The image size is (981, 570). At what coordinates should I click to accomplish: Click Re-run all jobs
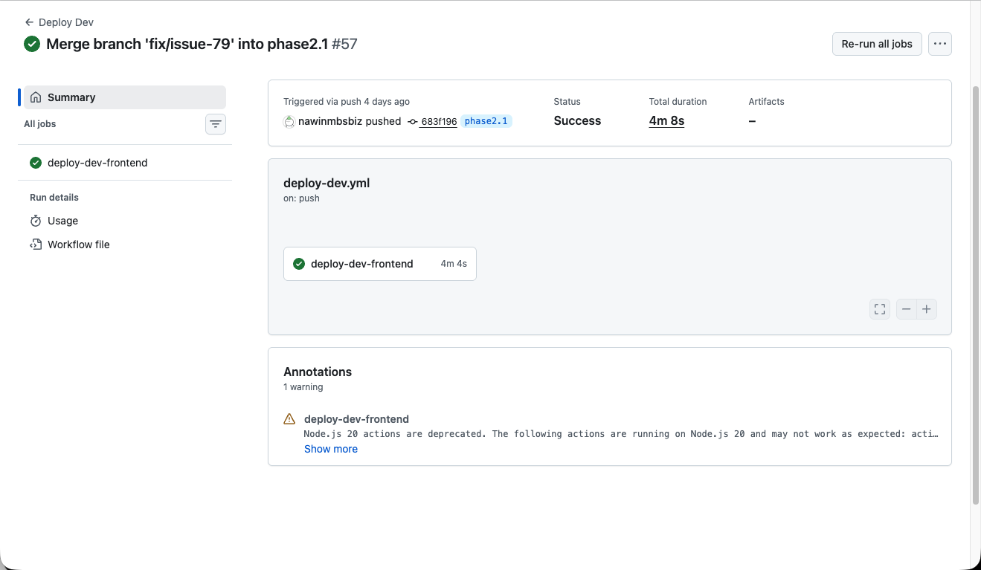pos(876,44)
